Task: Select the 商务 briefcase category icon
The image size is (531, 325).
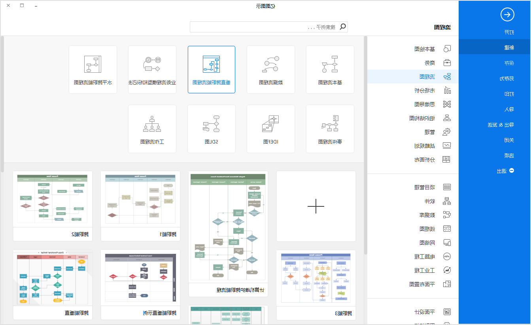Action: tap(447, 63)
